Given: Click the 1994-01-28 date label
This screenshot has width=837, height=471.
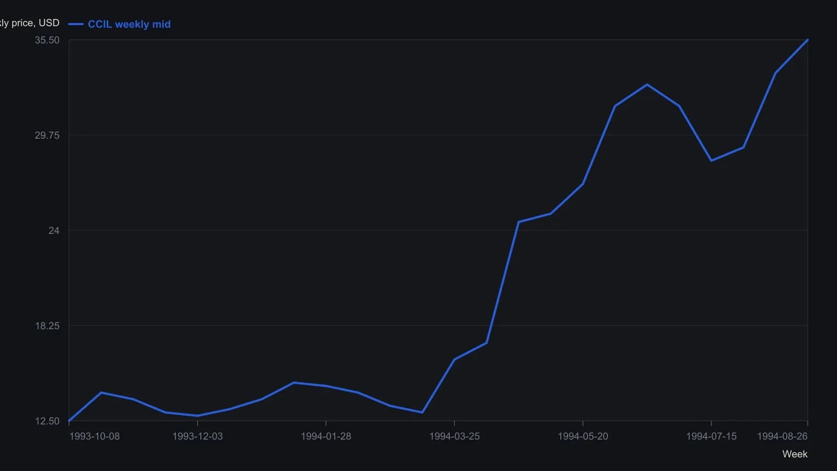Looking at the screenshot, I should click(x=326, y=436).
